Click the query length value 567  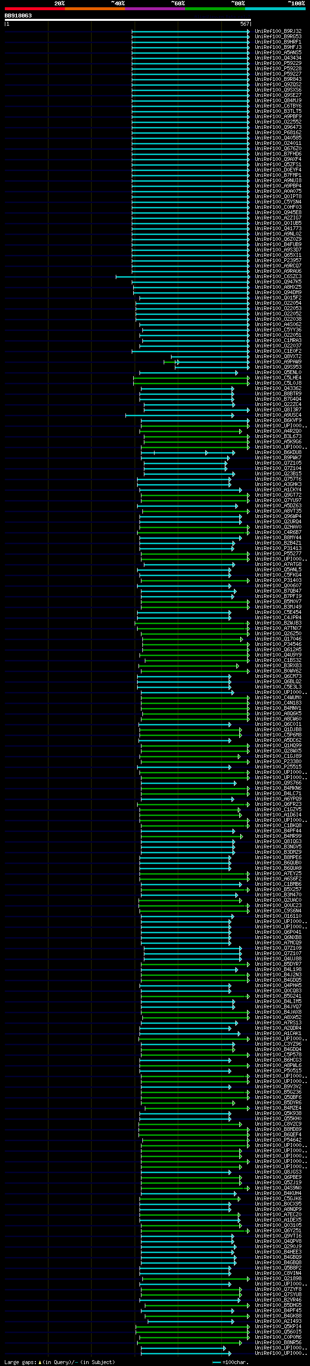click(244, 24)
